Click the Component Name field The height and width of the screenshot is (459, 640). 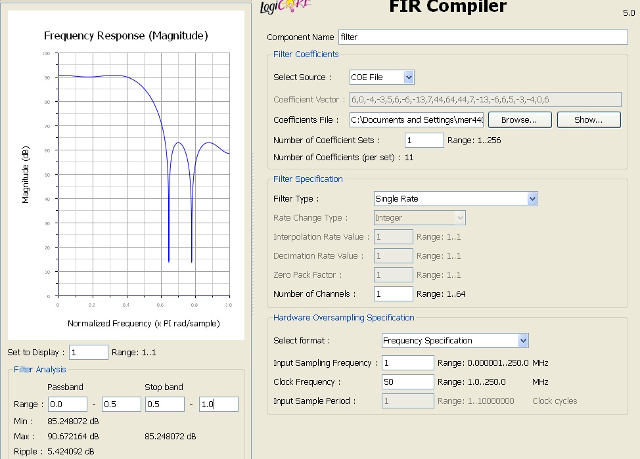pyautogui.click(x=483, y=37)
